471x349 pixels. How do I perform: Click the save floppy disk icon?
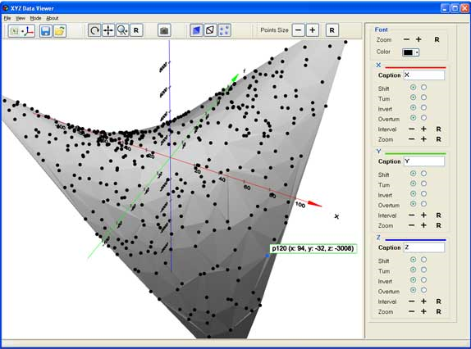(46, 31)
